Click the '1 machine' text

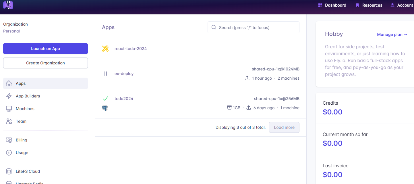point(290,108)
